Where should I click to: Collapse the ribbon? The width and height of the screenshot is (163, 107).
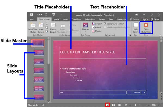160,35
